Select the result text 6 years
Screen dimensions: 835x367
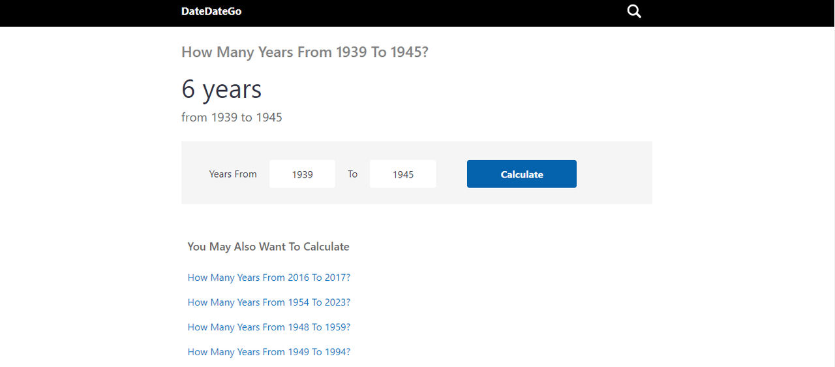tap(222, 89)
